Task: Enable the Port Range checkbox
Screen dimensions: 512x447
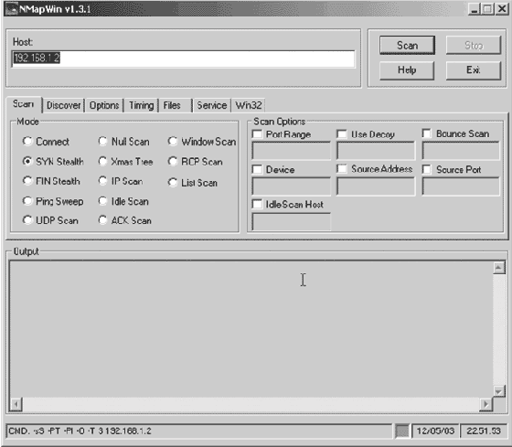Action: click(x=257, y=133)
